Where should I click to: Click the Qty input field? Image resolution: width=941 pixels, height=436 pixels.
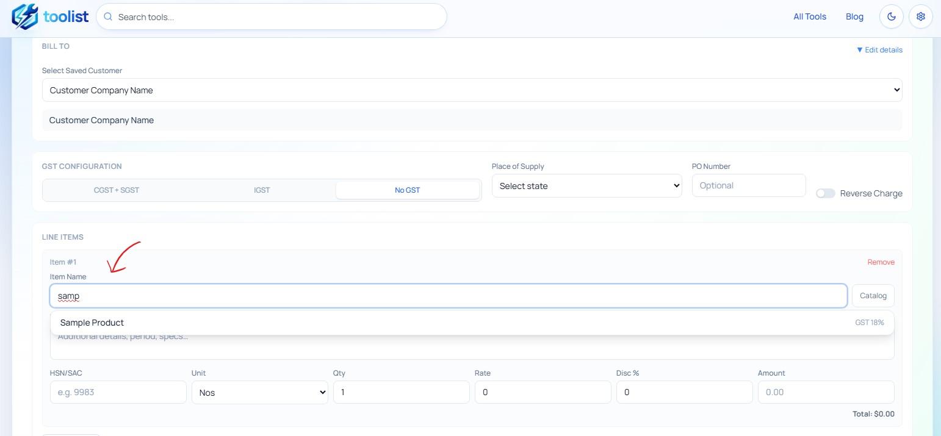pyautogui.click(x=401, y=392)
